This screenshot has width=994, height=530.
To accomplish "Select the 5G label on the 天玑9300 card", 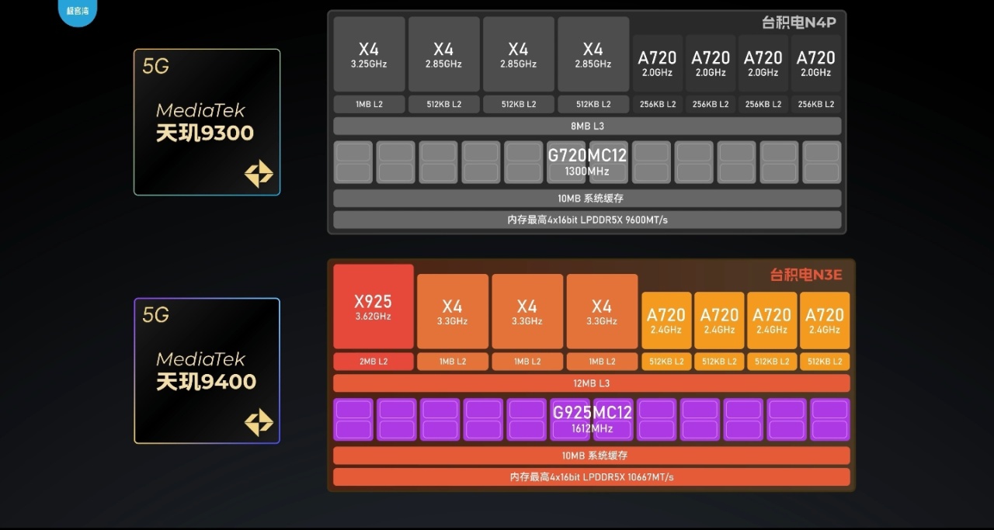I will 155,66.
